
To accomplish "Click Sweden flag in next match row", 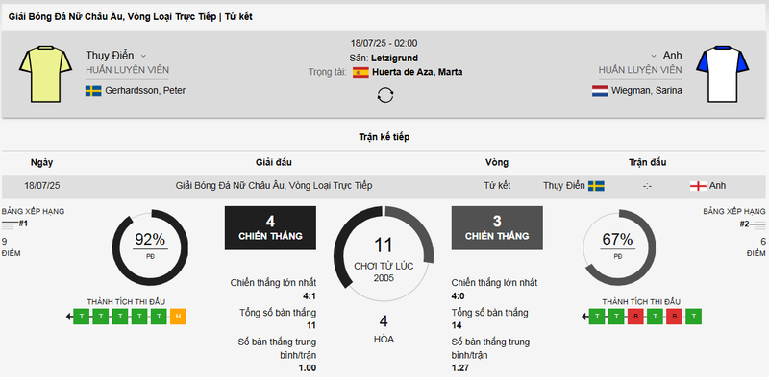I will 596,186.
